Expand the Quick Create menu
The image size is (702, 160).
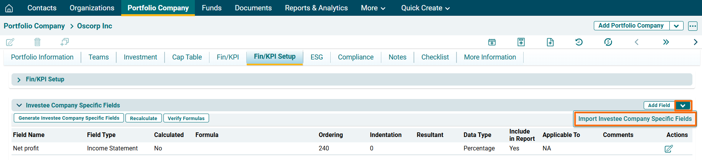click(x=425, y=8)
